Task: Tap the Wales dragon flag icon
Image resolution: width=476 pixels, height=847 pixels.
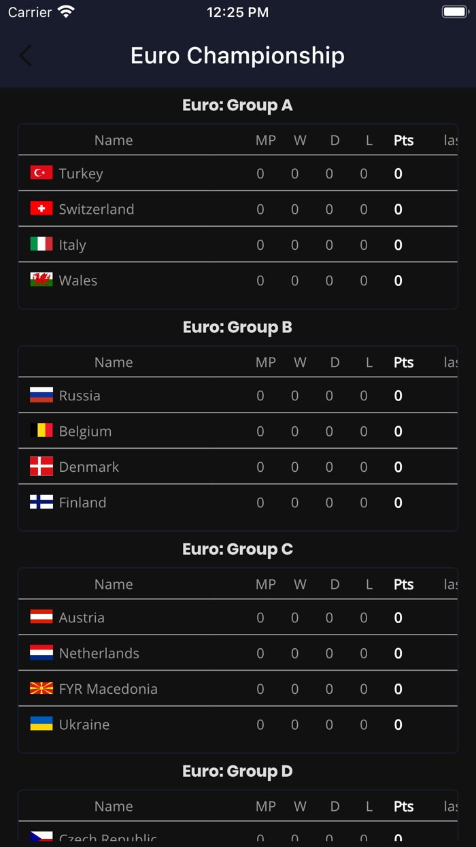Action: [41, 280]
